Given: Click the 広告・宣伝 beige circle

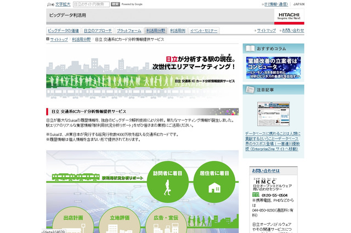Looking at the screenshot, I should pyautogui.click(x=166, y=220).
